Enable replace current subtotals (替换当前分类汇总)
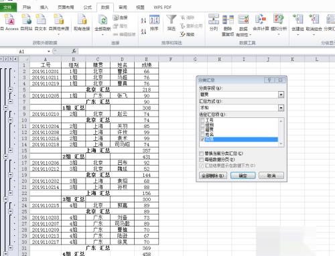Screen dimensions: 335x256 pyautogui.click(x=202, y=153)
